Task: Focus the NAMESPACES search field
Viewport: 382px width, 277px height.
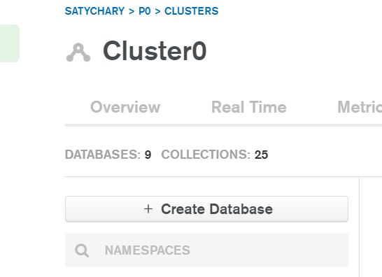Action: click(x=206, y=250)
